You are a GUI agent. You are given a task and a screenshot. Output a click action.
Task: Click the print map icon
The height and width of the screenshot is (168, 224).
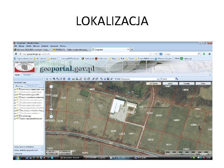(105, 79)
